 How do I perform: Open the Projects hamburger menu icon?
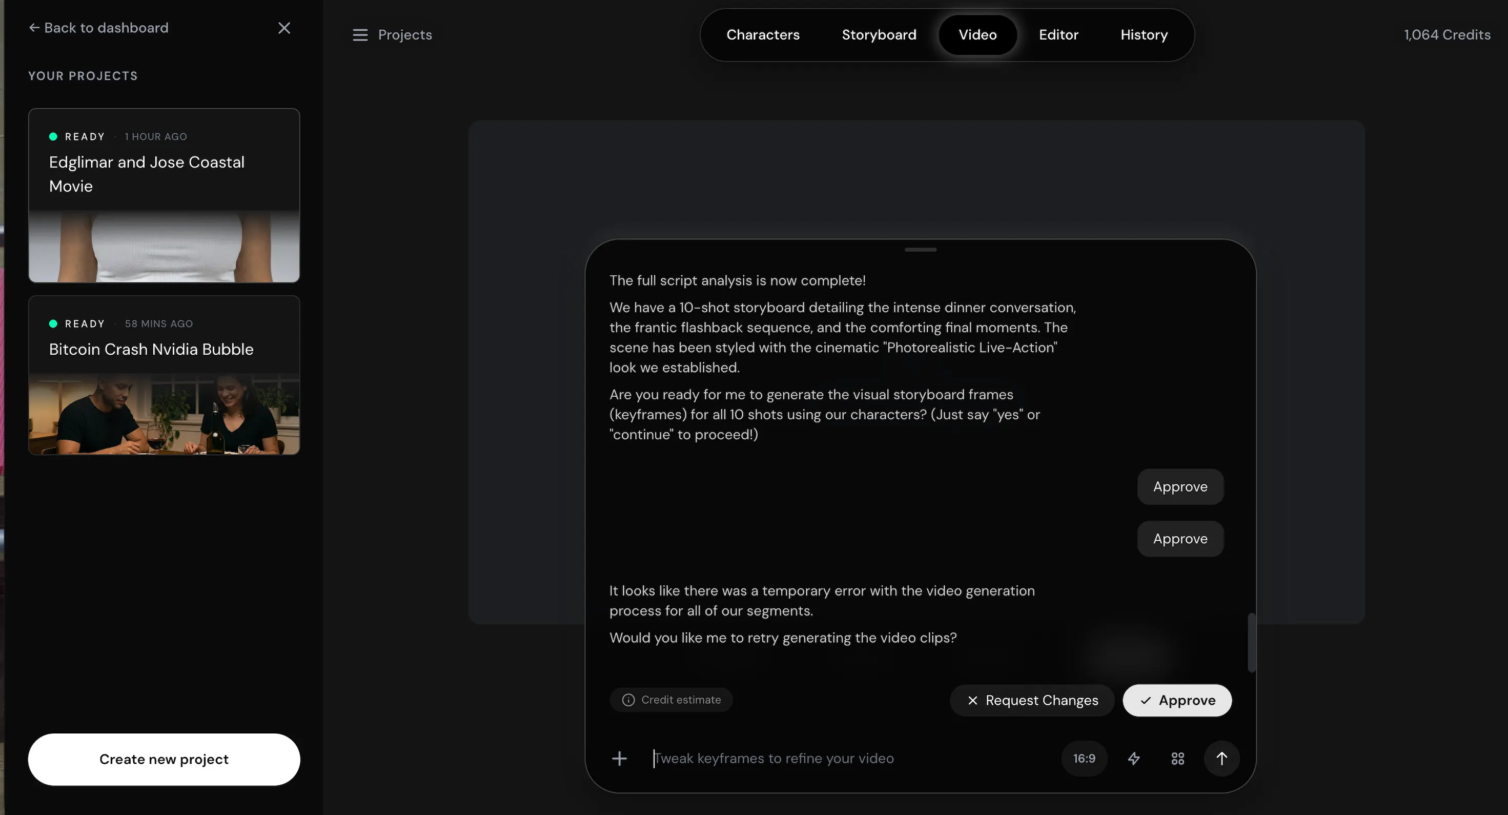coord(360,35)
